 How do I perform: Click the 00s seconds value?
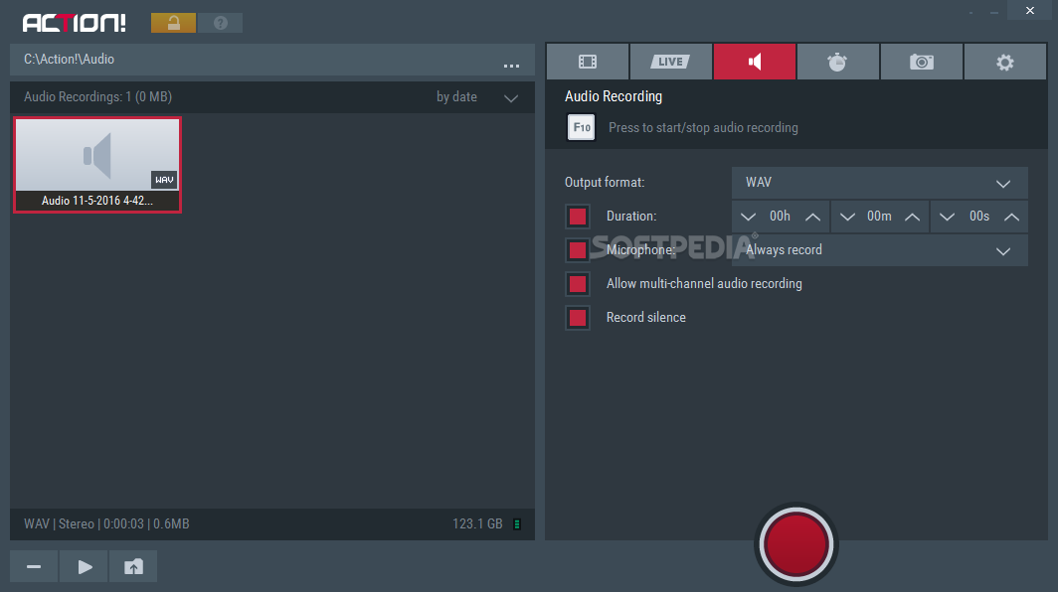pos(979,217)
